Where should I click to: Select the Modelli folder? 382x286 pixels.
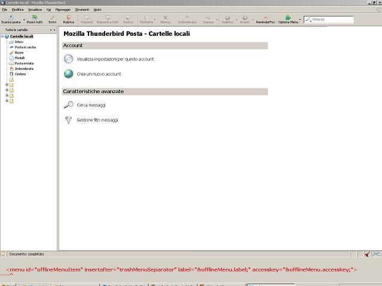(20, 58)
